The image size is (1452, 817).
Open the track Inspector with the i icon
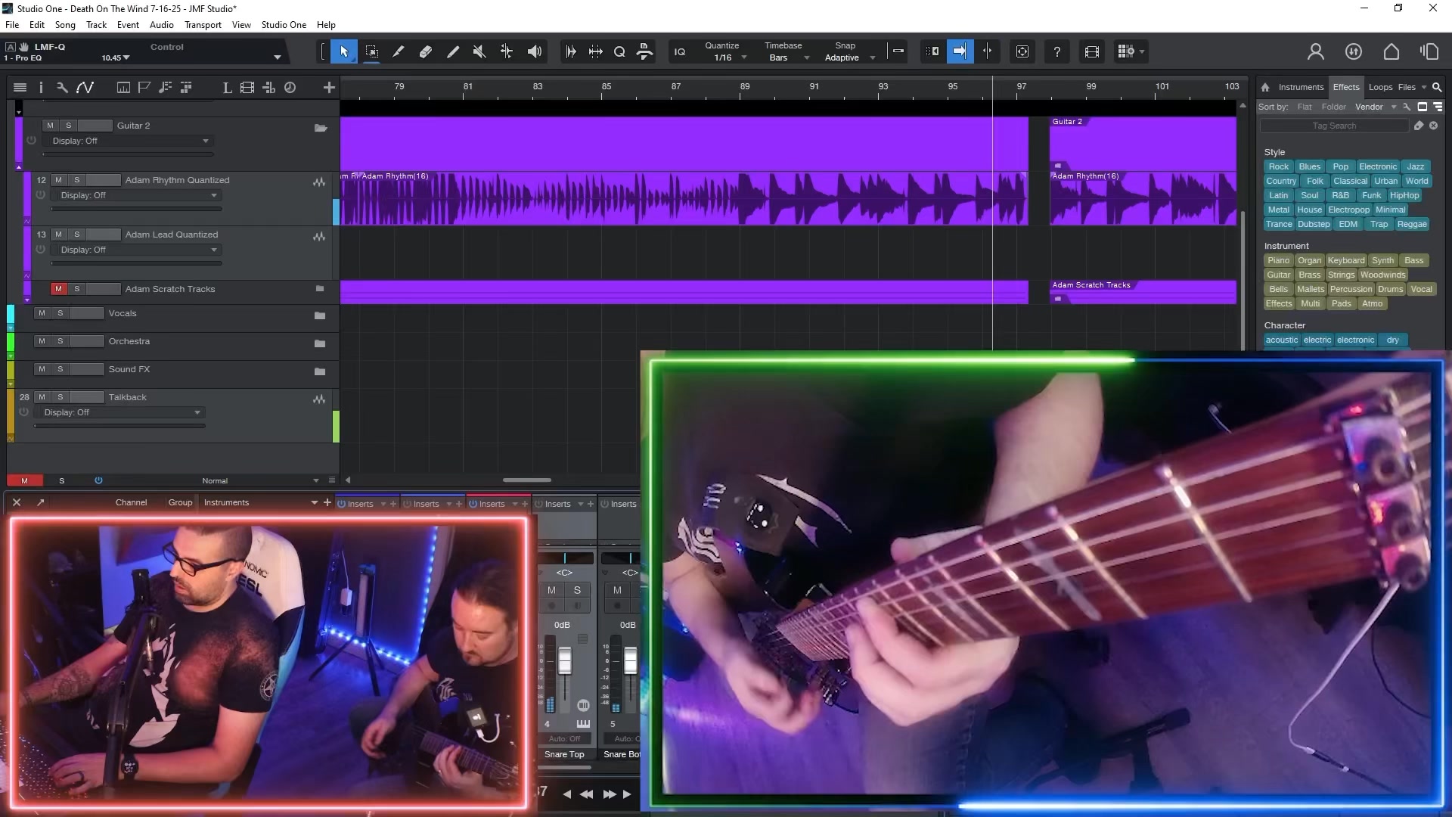pos(41,87)
